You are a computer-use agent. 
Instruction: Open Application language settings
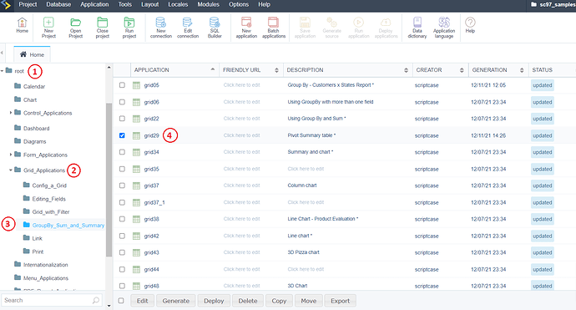point(444,28)
